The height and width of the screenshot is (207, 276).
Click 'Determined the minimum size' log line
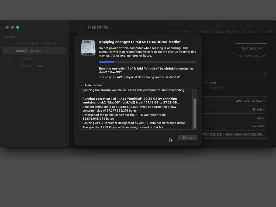coord(124,117)
